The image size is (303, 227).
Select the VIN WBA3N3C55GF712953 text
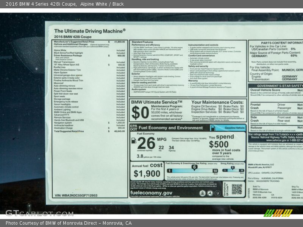click(76, 195)
